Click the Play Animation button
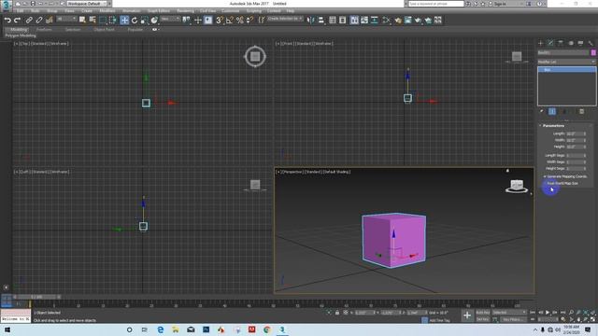Screen dimensions: 598x336 click(x=548, y=313)
